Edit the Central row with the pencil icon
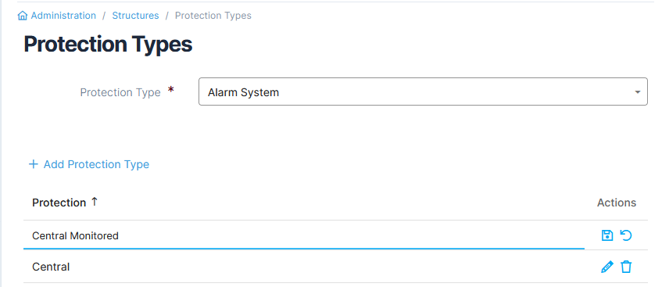Viewport: 669px width, 287px height. coord(606,267)
